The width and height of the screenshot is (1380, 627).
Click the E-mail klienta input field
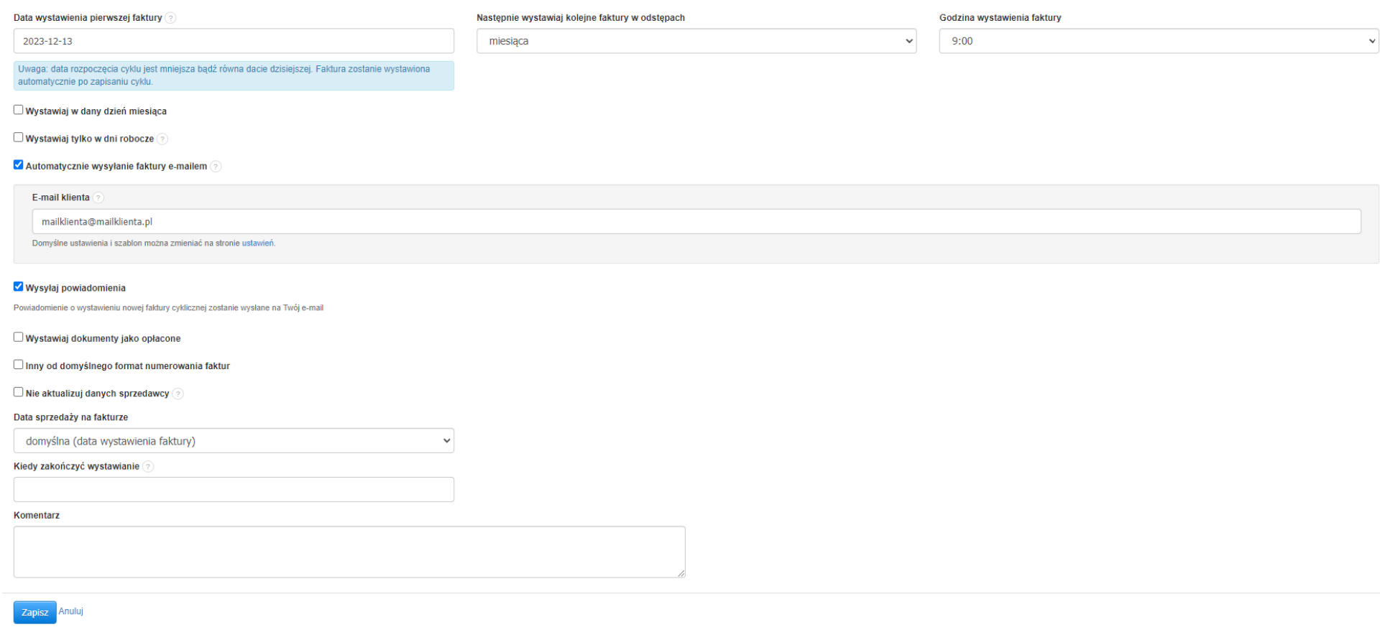coord(696,221)
